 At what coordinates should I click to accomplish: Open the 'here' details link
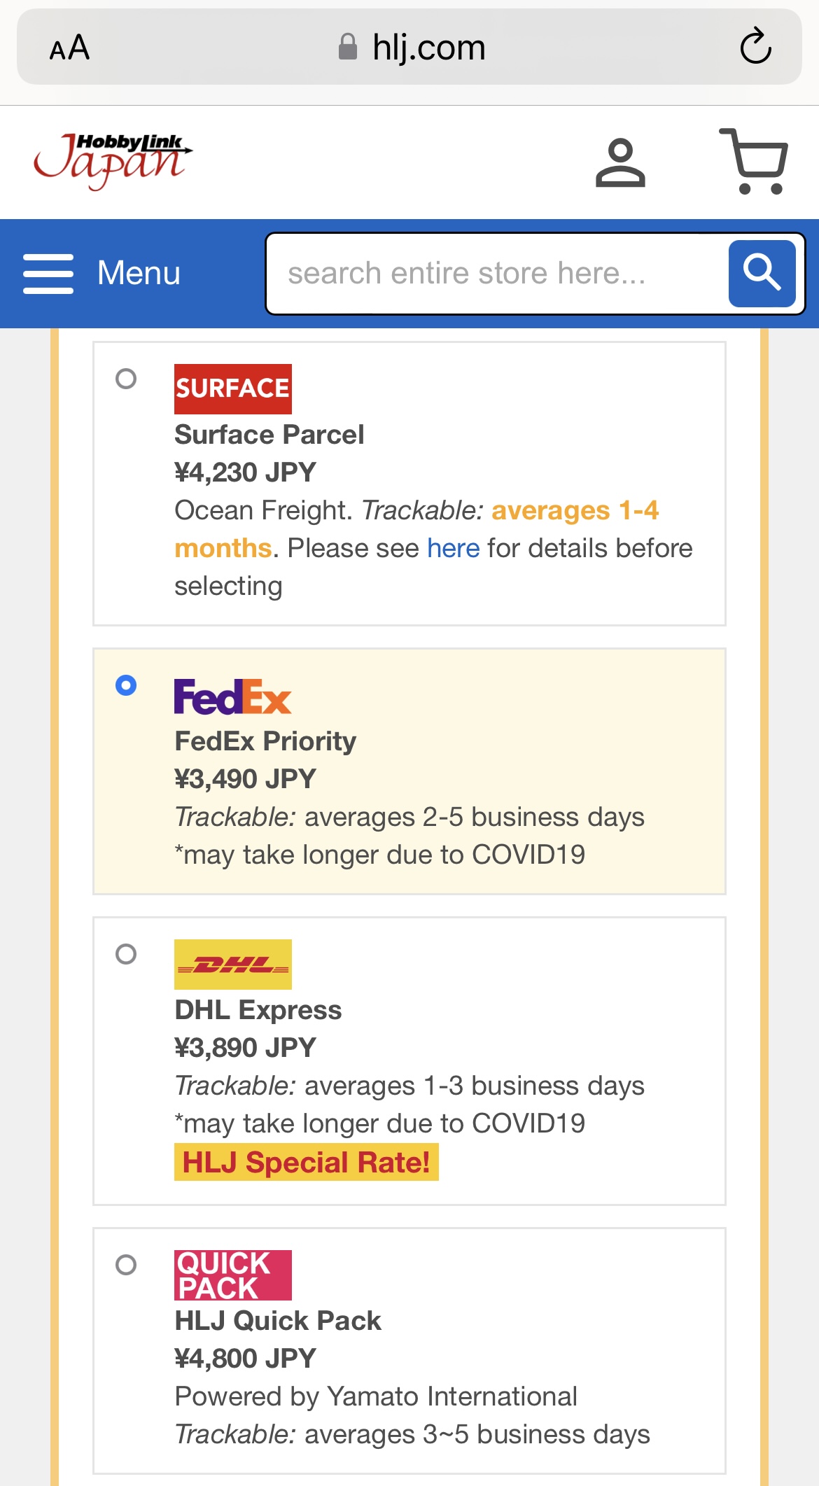point(454,548)
